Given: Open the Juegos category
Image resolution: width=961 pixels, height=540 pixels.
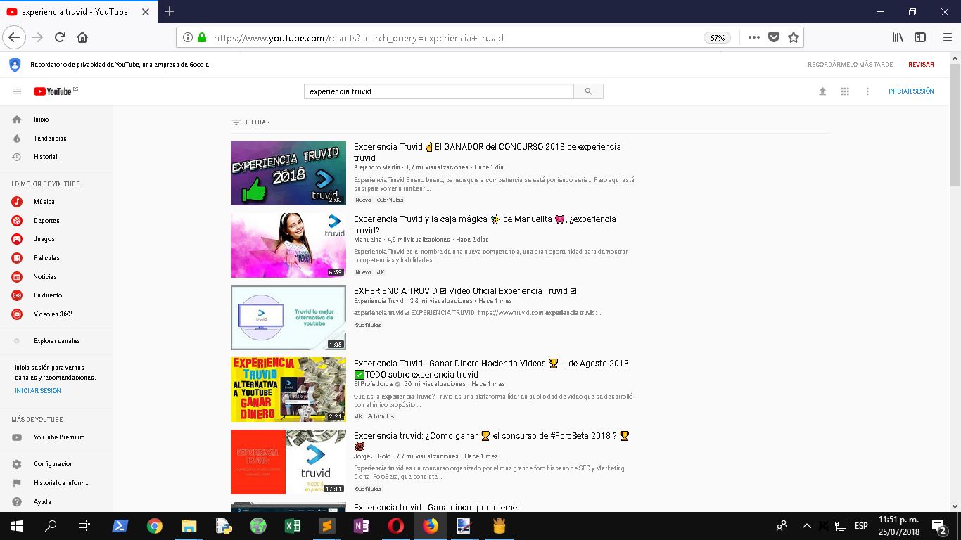Looking at the screenshot, I should (44, 239).
